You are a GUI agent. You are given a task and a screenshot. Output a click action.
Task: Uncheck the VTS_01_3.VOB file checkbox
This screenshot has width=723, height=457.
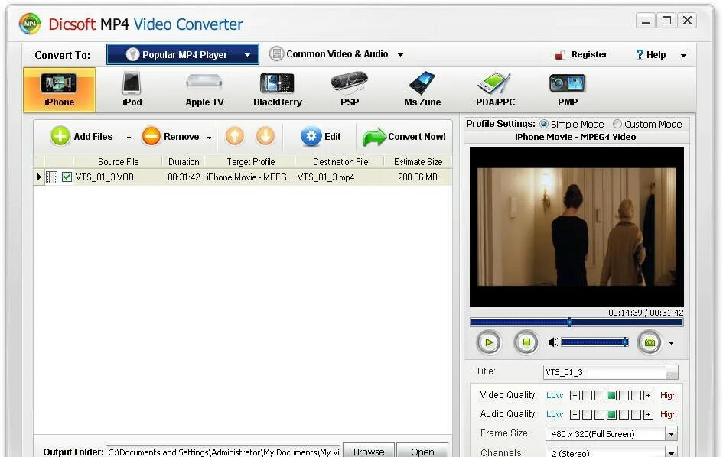[67, 177]
